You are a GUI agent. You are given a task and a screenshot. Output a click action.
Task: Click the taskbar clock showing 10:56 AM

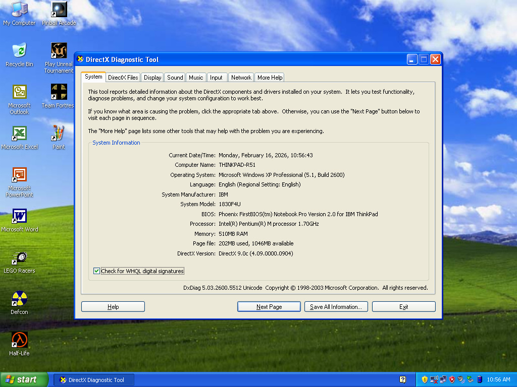[498, 379]
